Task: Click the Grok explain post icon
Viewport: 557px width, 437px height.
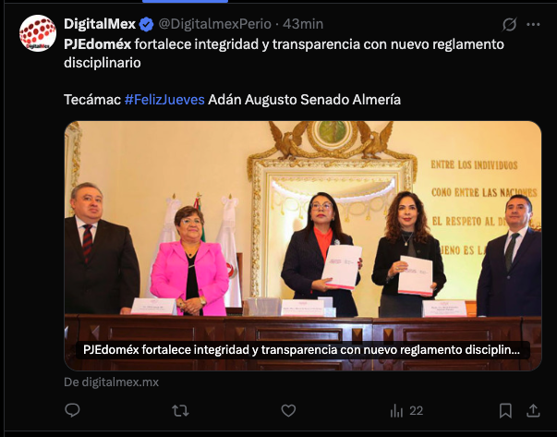Action: [x=509, y=25]
